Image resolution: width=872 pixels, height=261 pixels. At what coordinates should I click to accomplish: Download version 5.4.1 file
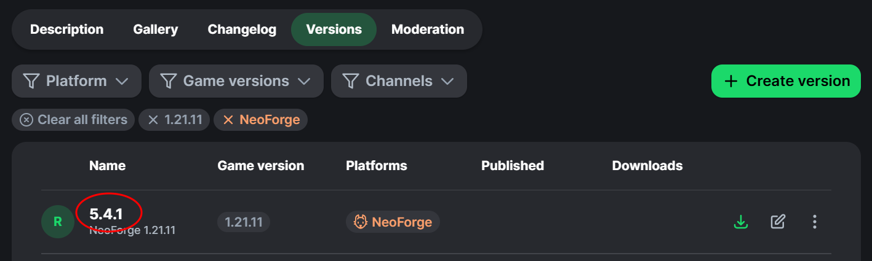coord(741,222)
